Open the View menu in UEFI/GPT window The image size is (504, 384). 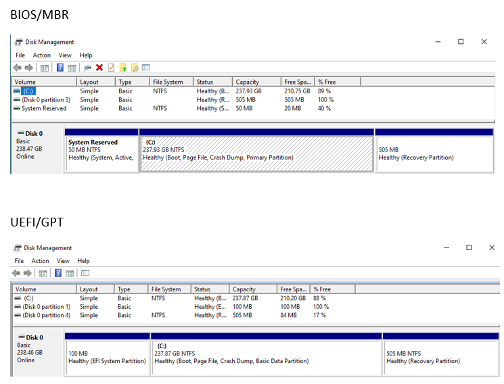63,261
